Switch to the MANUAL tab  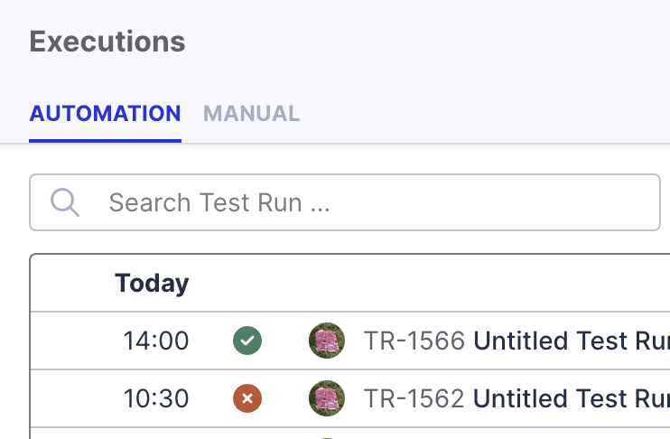pos(251,114)
